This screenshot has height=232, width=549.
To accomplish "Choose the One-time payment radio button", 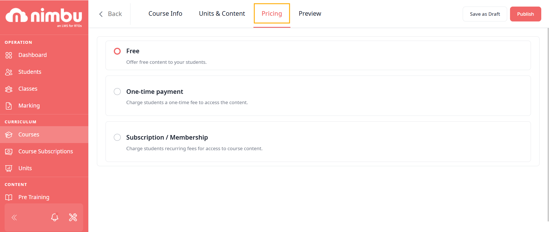I will [117, 92].
